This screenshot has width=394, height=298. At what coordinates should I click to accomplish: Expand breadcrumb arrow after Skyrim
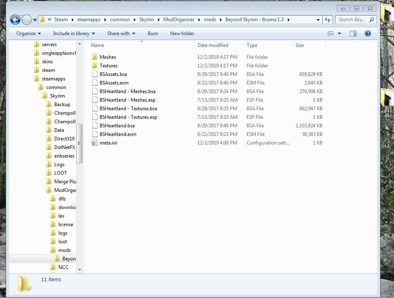point(158,20)
